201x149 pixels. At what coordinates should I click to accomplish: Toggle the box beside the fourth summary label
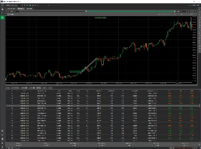tap(105, 143)
